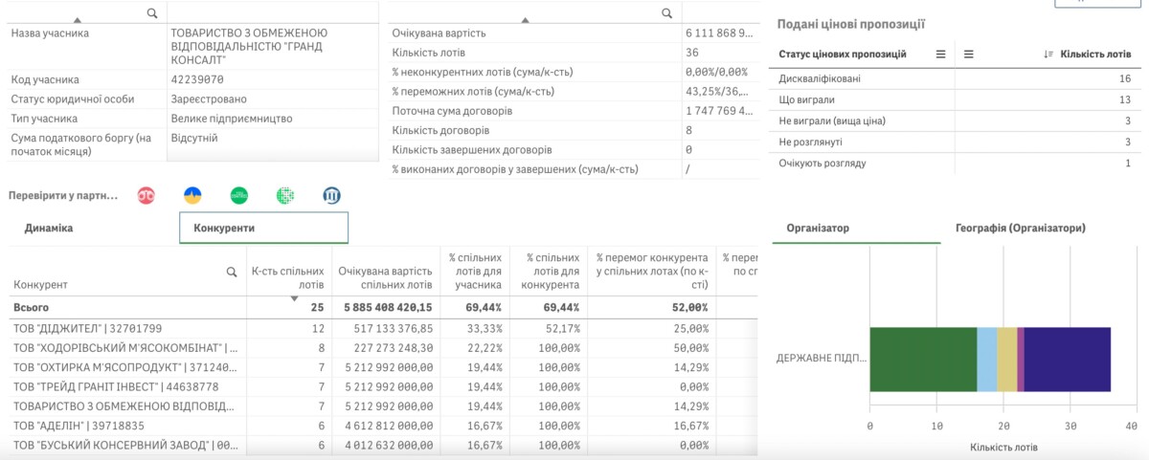Screen dimensions: 1149x460
Task: Click search icon in participant info table
Action: pos(152,12)
